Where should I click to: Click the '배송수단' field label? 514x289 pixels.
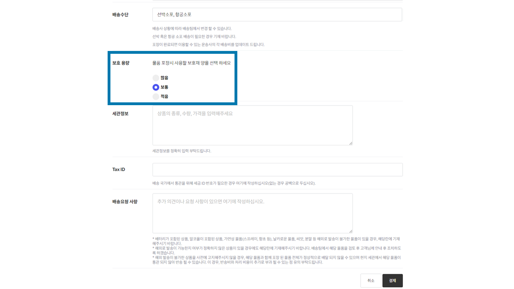[x=120, y=15]
